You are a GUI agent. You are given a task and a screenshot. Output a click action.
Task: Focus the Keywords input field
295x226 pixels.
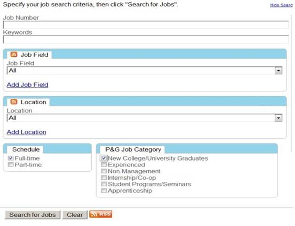click(x=146, y=39)
